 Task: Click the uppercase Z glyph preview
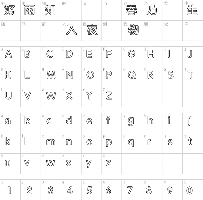[109, 95]
